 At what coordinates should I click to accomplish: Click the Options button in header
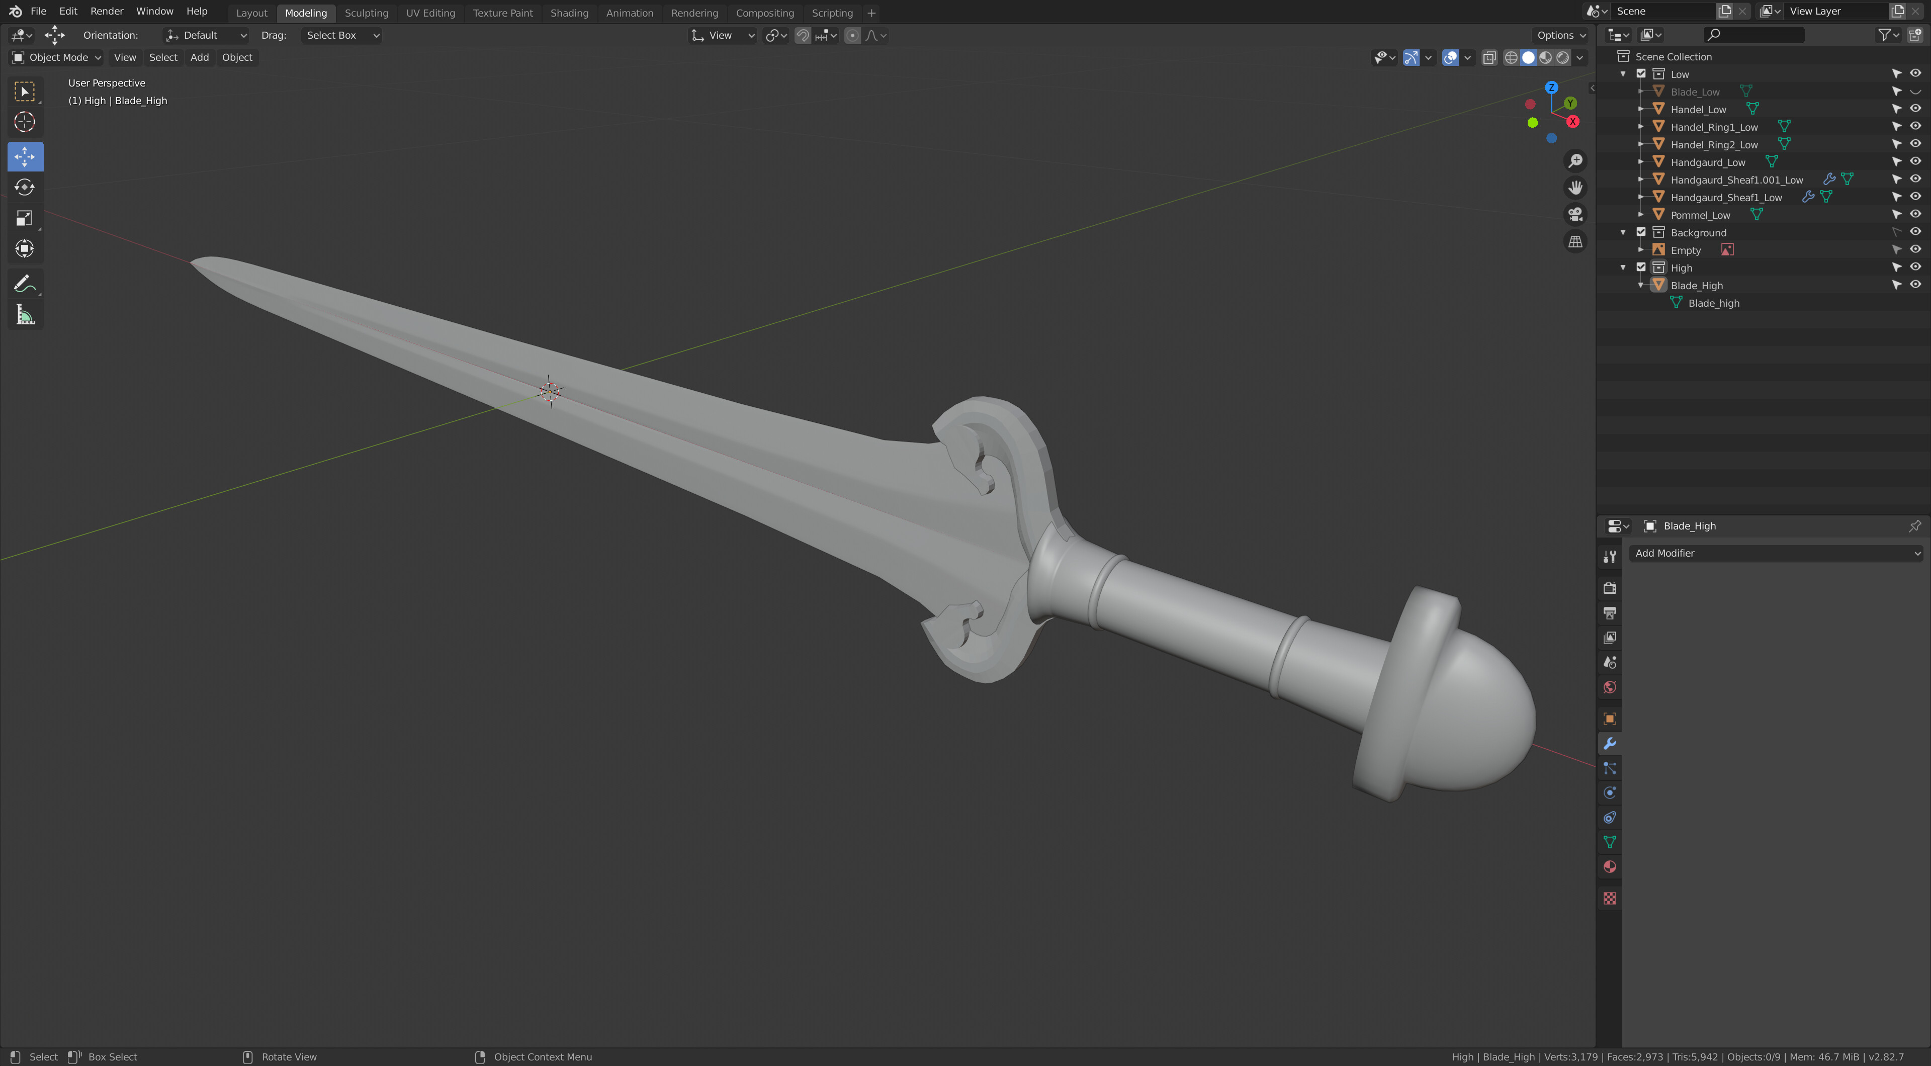click(x=1561, y=35)
